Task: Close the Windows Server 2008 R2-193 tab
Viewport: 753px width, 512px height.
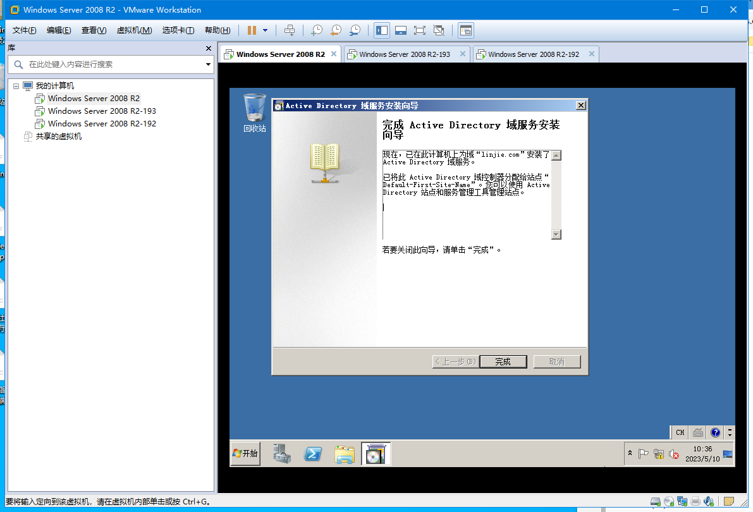Action: pos(462,54)
